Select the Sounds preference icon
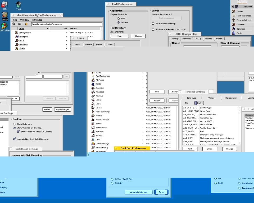This screenshot has height=203, width=254. (x=93, y=136)
